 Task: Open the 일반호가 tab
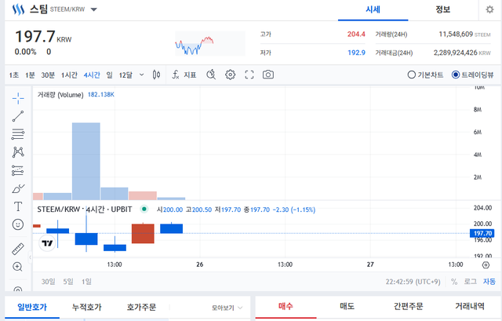point(32,307)
